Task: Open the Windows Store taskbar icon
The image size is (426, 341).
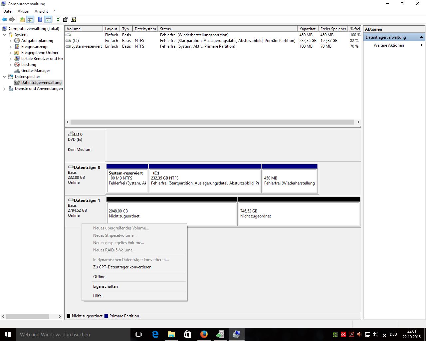Action: pos(187,334)
